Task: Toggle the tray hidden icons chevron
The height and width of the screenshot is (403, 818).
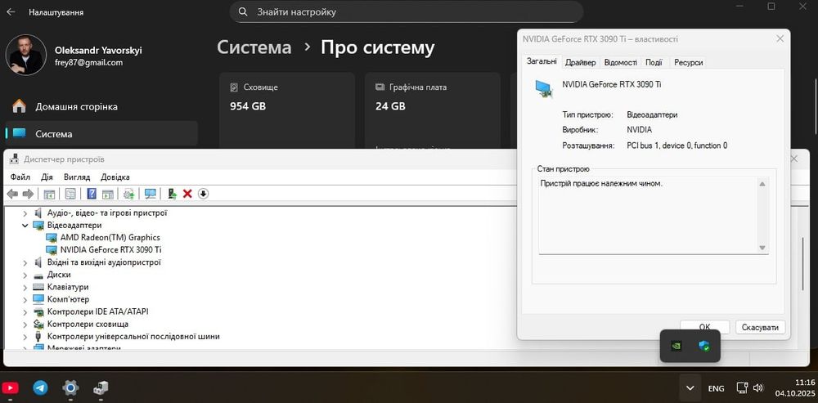Action: 690,388
